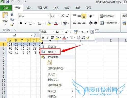127x98 pixels.
Task: Toggle Bold in the ribbon
Action: 21,23
